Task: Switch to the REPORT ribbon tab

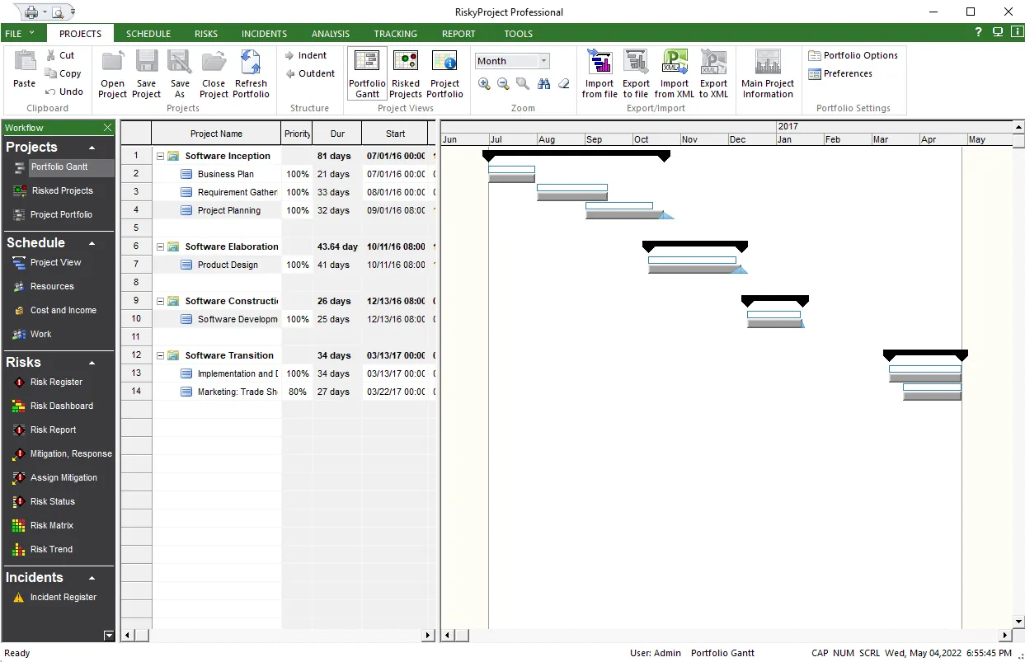Action: click(x=458, y=34)
